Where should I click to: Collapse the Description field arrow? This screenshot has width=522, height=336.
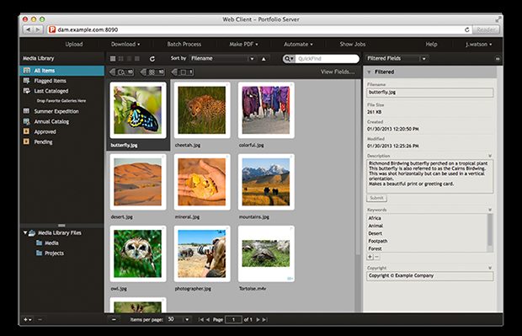tap(490, 156)
